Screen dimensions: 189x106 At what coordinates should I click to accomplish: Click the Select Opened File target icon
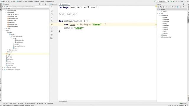39,4
